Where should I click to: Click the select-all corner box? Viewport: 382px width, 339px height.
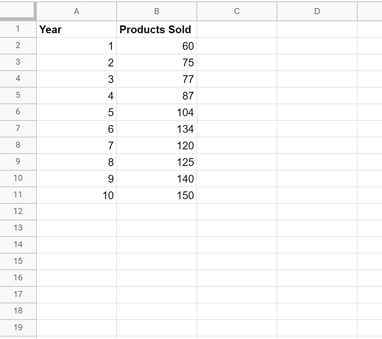click(18, 11)
